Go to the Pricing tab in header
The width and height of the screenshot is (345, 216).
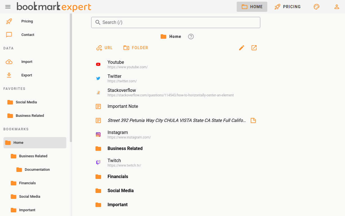(288, 7)
